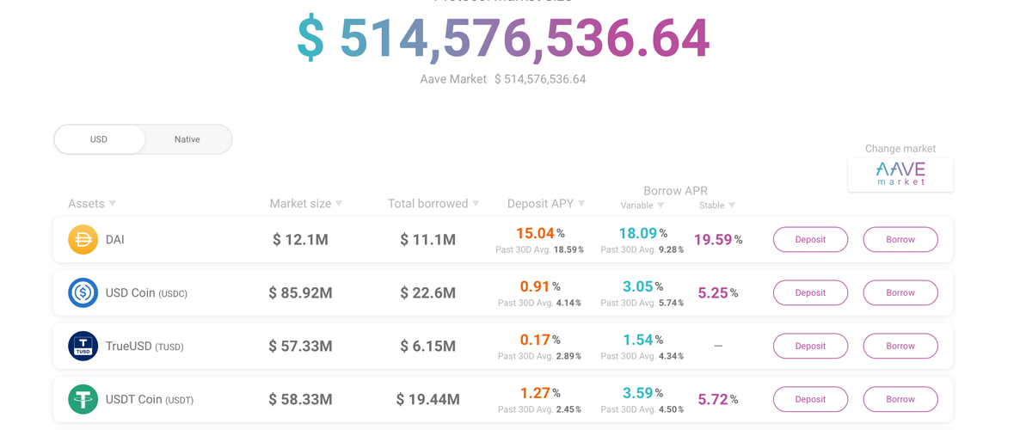
Task: Open the DAI asset name
Action: coord(115,240)
